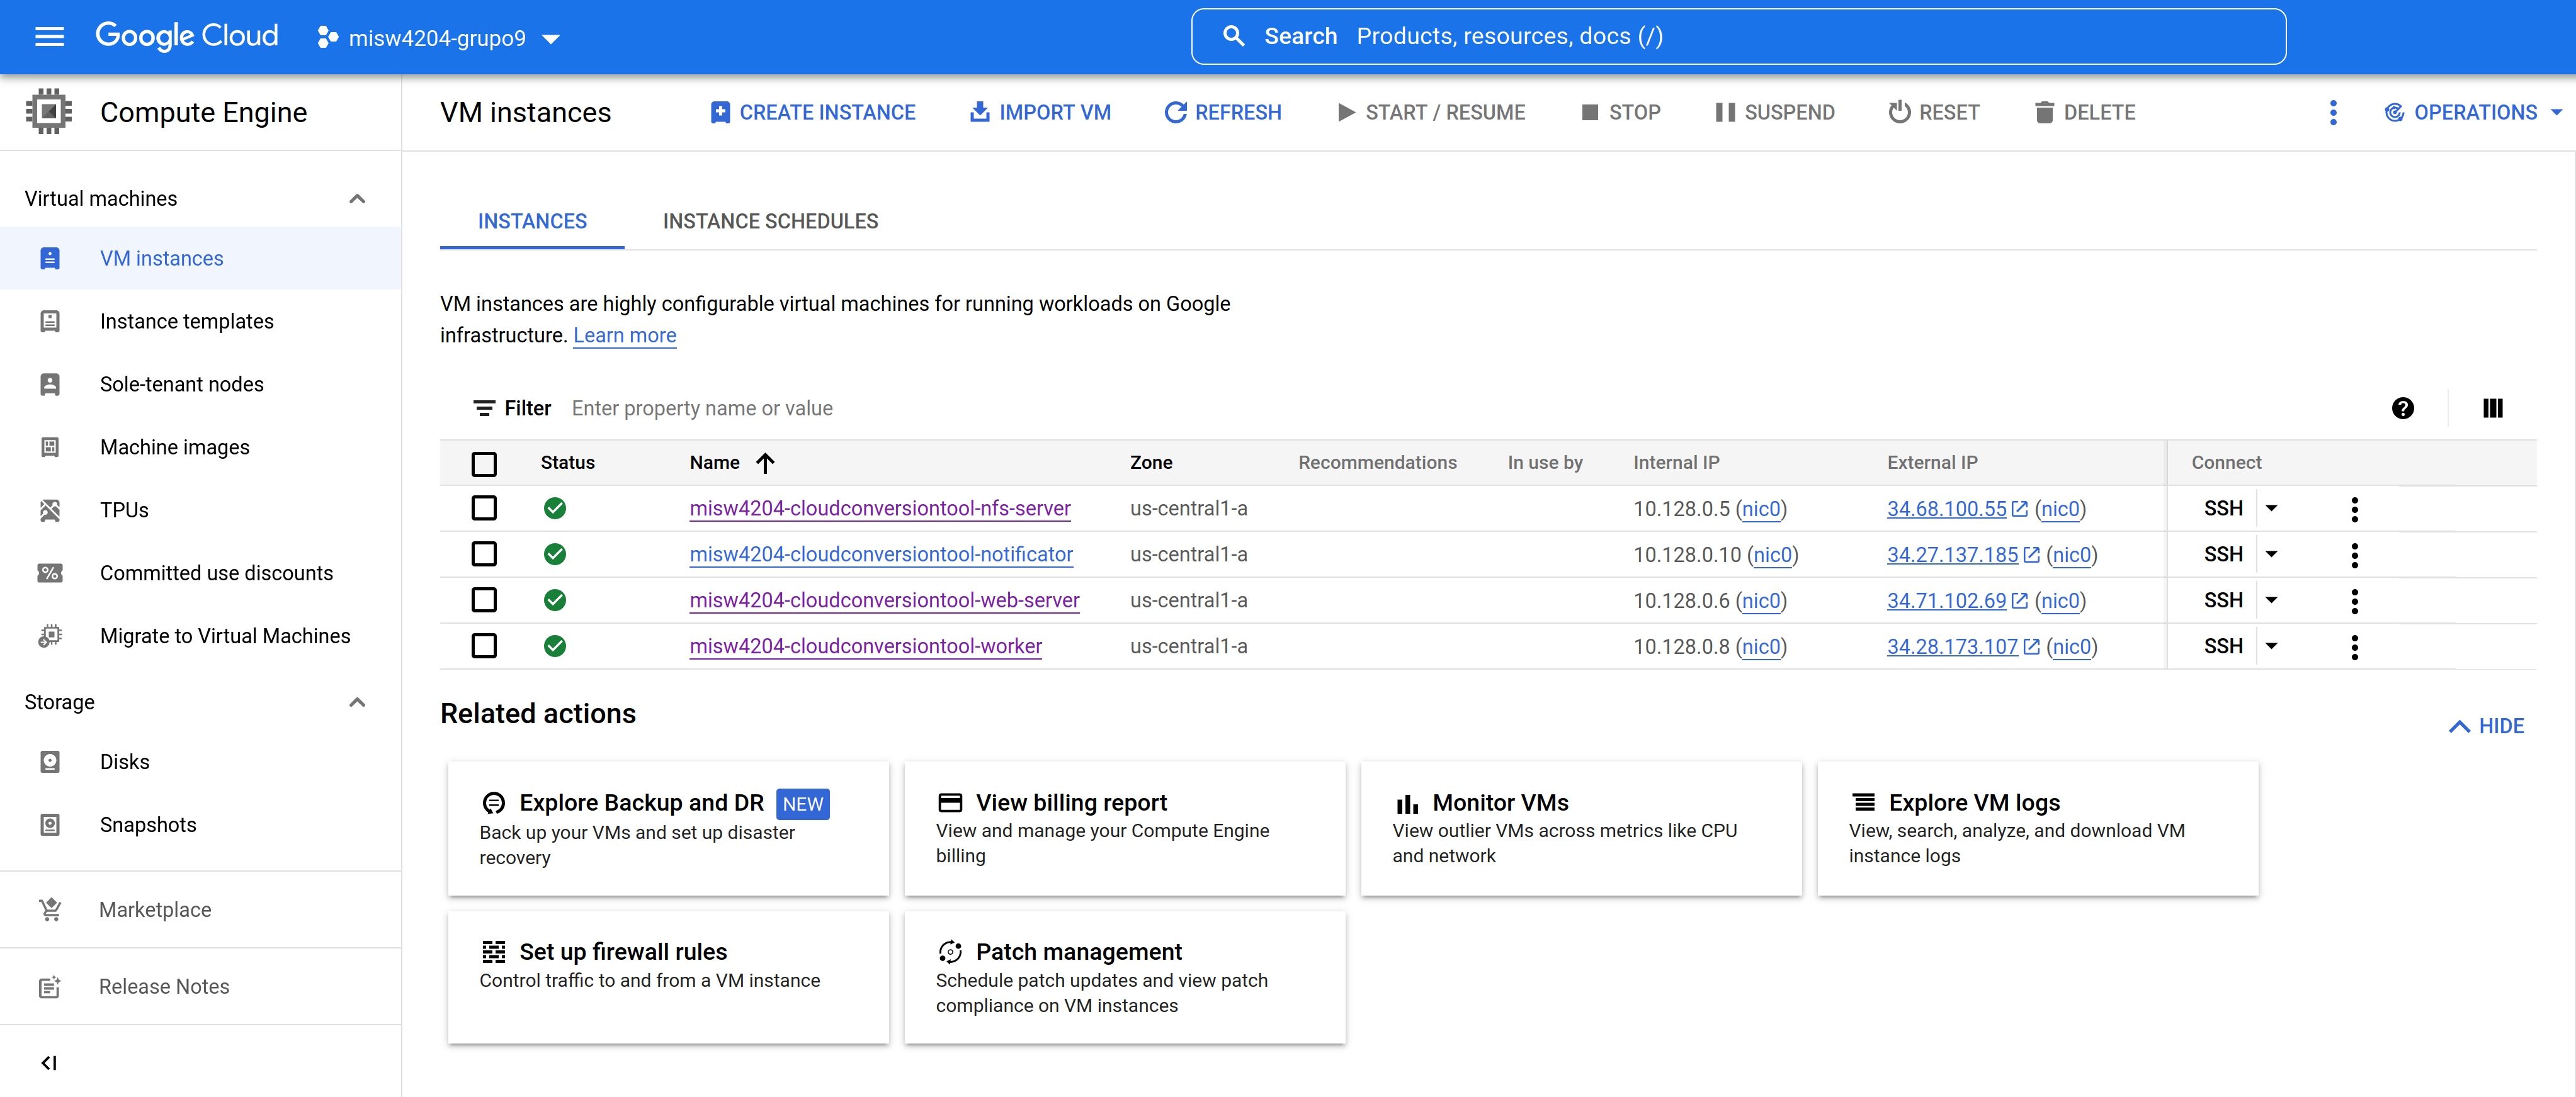Collapse the Virtual machines sidebar section
Viewport: 2576px width, 1097px height.
coord(357,198)
